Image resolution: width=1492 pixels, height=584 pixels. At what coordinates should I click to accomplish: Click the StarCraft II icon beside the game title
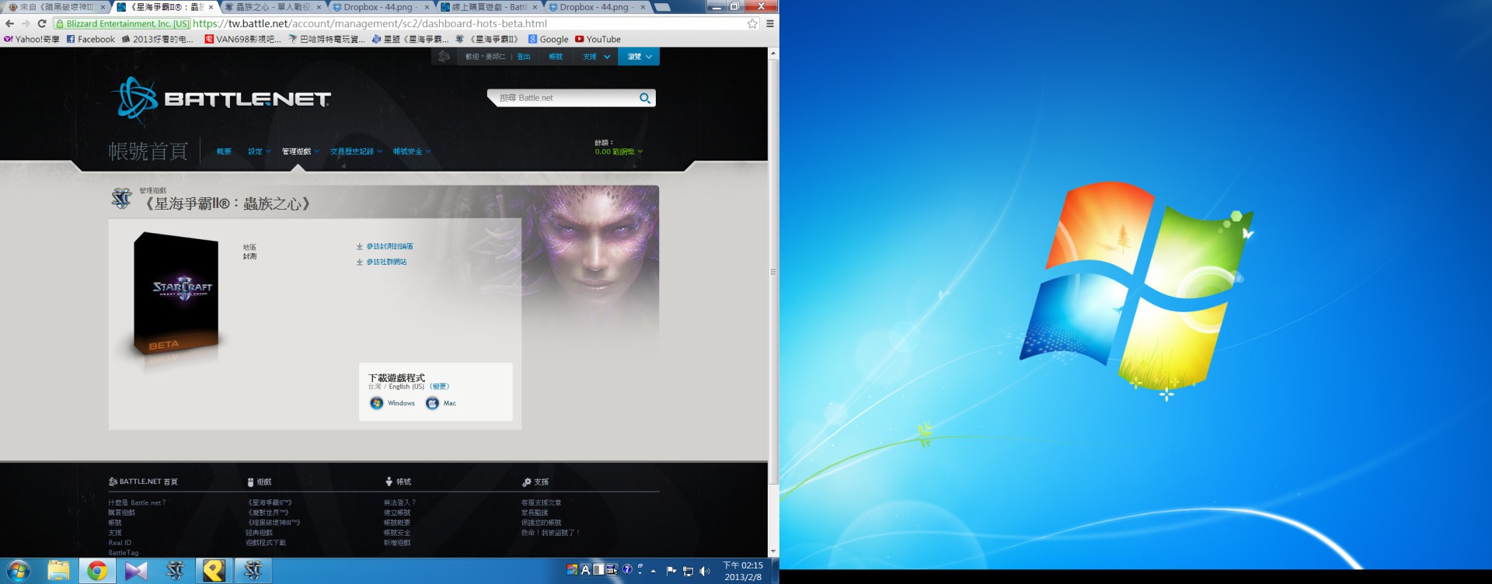[x=122, y=199]
